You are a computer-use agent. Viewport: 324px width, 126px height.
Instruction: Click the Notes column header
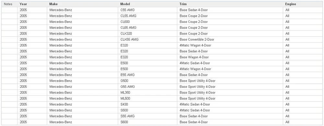click(9, 4)
